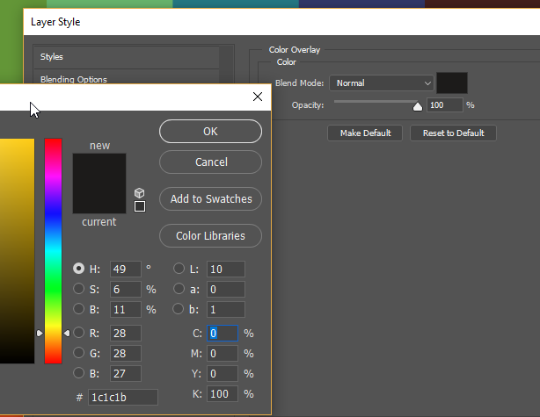Open Color Libraries

click(x=210, y=236)
